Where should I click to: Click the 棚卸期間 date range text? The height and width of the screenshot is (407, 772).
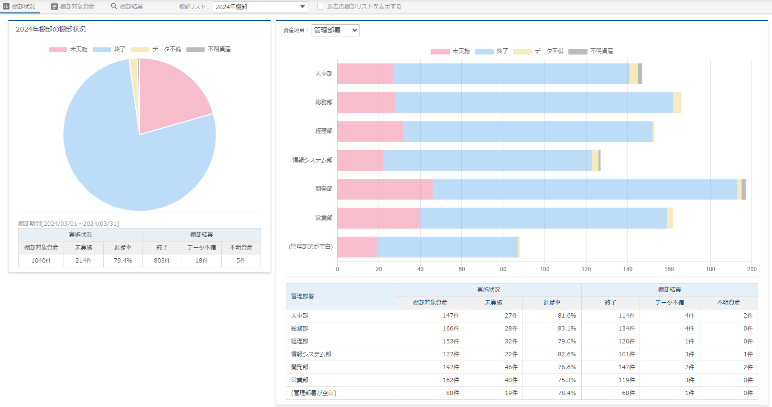[68, 224]
